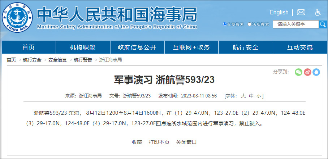
Task: Open the 政府信息公开 navigation menu
Action: tap(137, 47)
